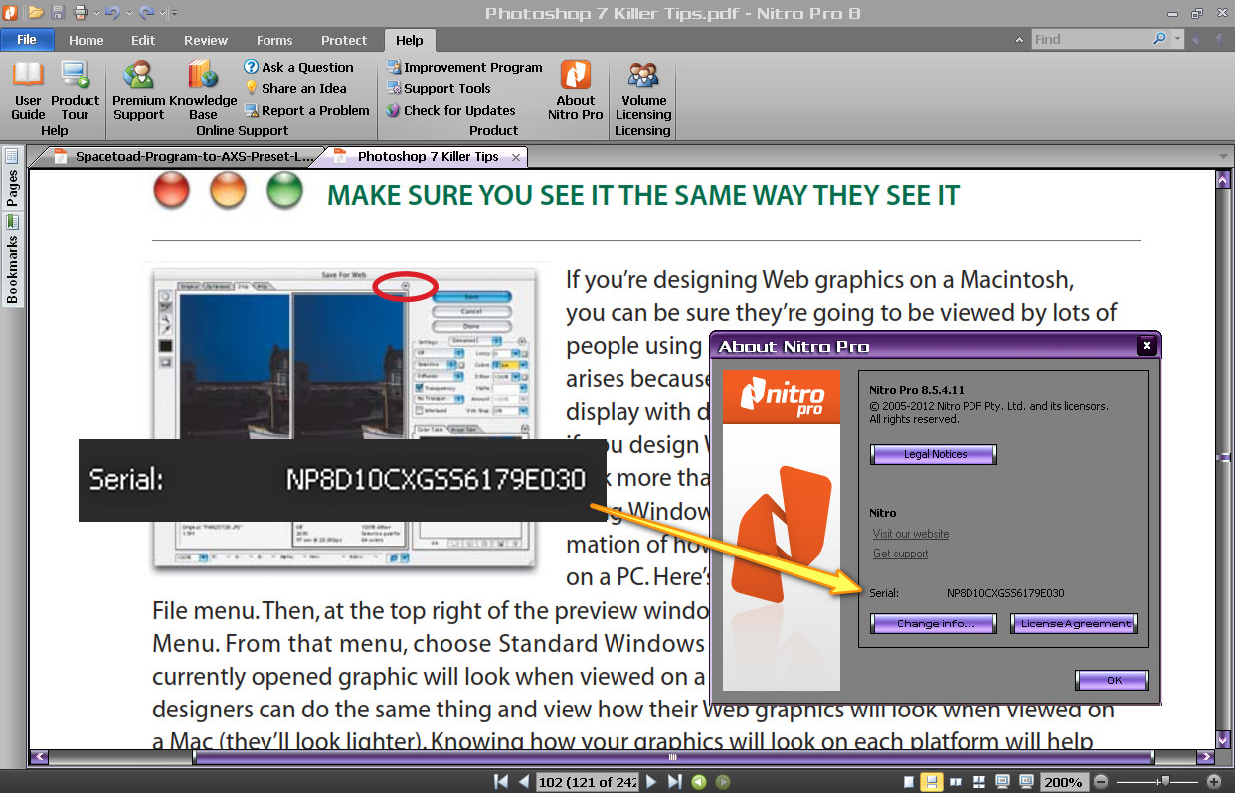Viewport: 1235px width, 793px height.
Task: Click the green previous view button
Action: [700, 782]
